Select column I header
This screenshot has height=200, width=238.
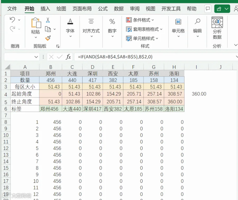[x=196, y=67]
